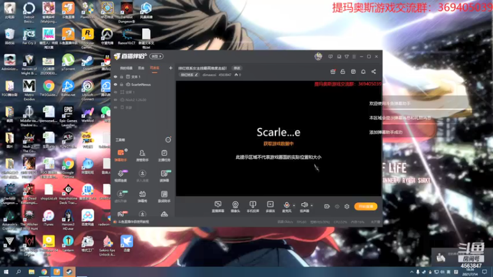Open Ubisoft Connect desktop shortcut

point(88,90)
